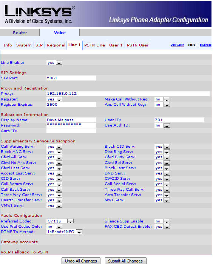This screenshot has height=264, width=213.
Task: Open VMWI Serv dropdown
Action: coord(54,205)
